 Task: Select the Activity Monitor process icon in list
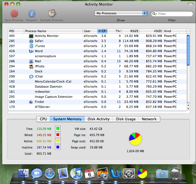31,36
